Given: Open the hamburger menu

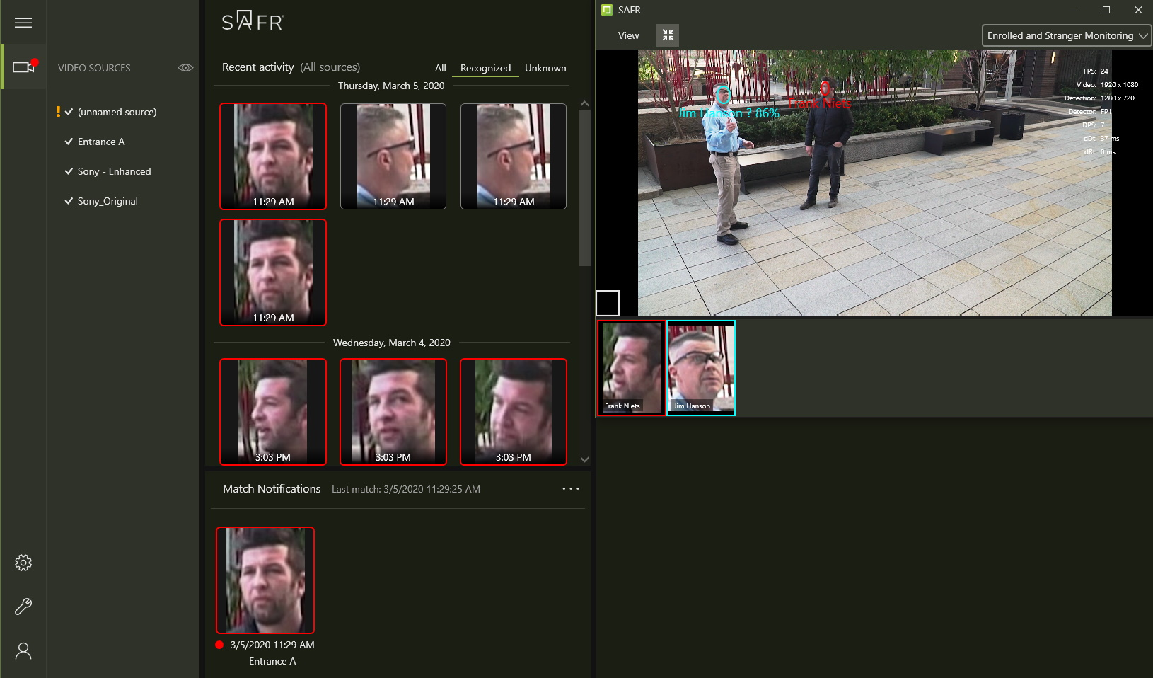Looking at the screenshot, I should (x=23, y=23).
